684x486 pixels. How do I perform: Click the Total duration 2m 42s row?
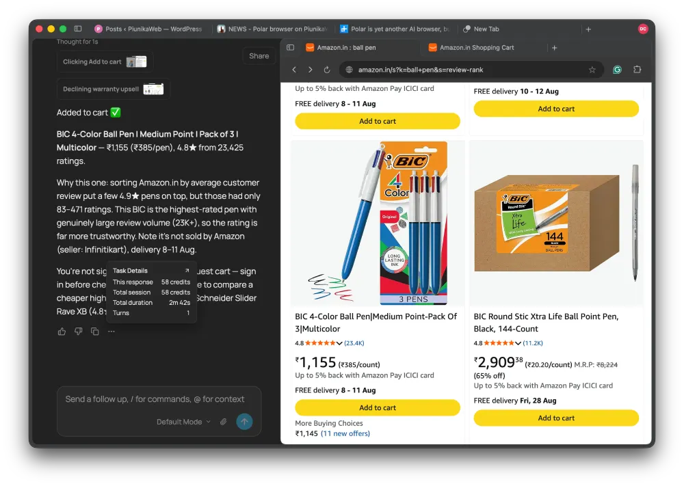point(151,303)
